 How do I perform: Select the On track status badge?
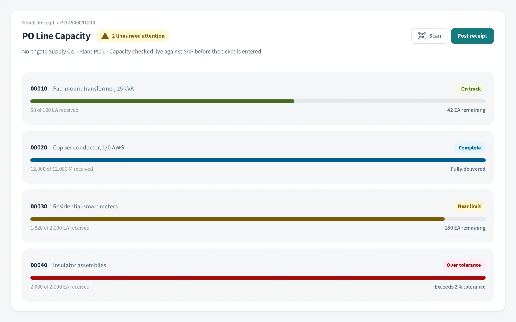pyautogui.click(x=471, y=89)
